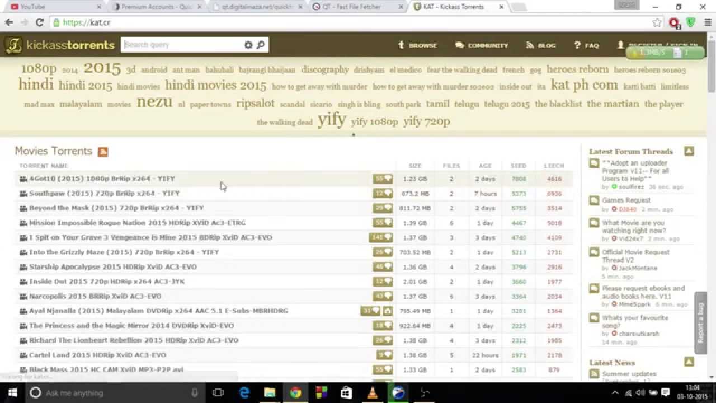Open user soulfirez profile
The image size is (716, 403).
pos(631,186)
